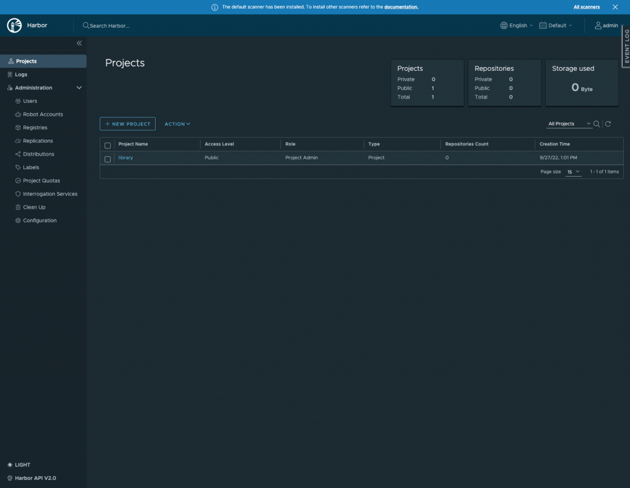Click the Harbor title text
Screen dimensions: 630x488
click(x=37, y=25)
